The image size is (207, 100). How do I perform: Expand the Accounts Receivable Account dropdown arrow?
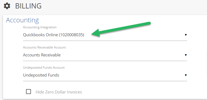coord(186,55)
